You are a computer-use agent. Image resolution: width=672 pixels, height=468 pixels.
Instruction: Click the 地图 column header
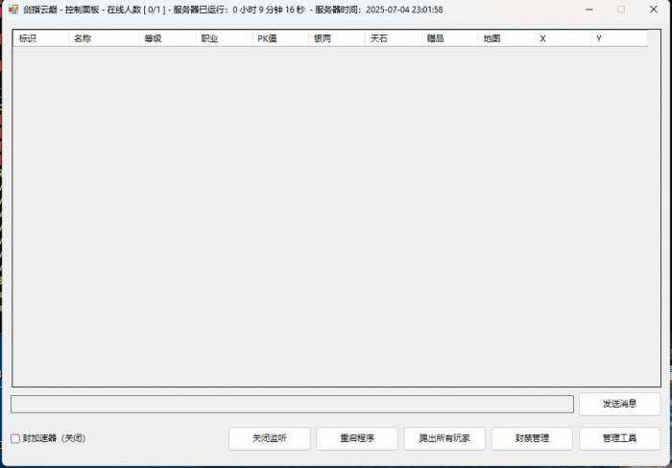click(x=506, y=38)
